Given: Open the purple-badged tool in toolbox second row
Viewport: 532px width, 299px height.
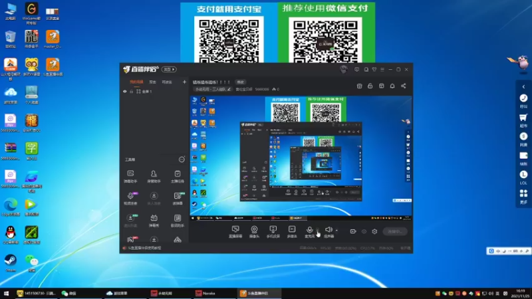Looking at the screenshot, I should pos(130,198).
